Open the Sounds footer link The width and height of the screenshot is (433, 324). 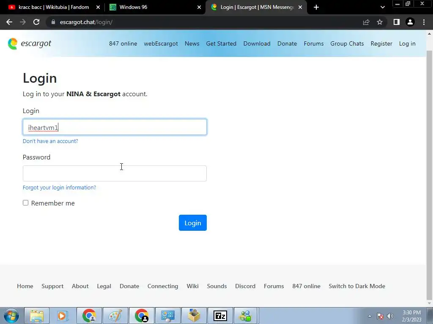217,286
